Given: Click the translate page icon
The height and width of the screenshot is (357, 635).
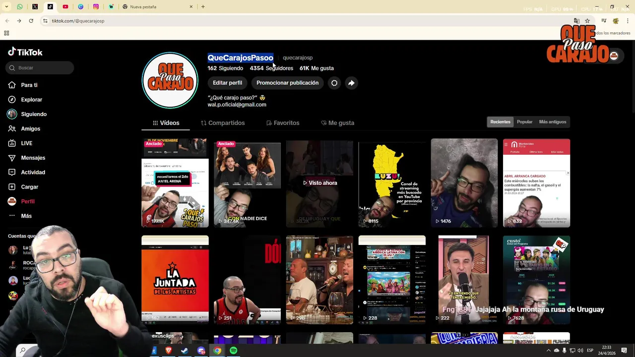Looking at the screenshot, I should tap(576, 21).
